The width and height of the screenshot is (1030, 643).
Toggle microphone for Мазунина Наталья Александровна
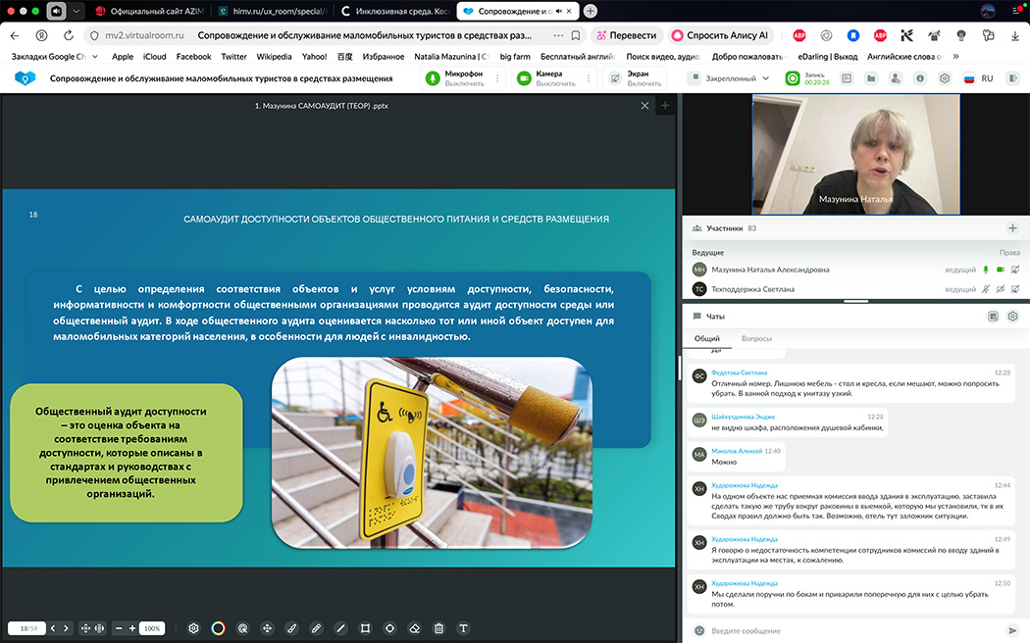[x=985, y=270]
